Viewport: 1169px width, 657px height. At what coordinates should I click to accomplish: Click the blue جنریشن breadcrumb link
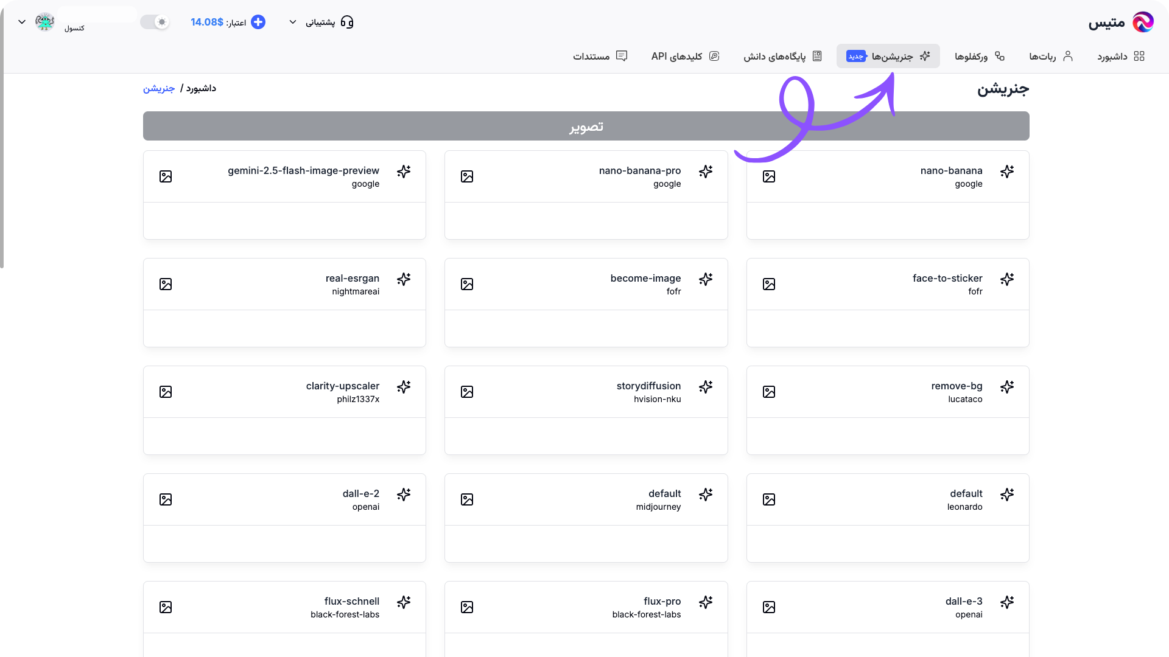tap(159, 88)
